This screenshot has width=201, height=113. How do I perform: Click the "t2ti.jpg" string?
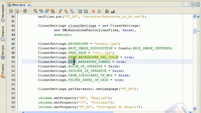102,53
